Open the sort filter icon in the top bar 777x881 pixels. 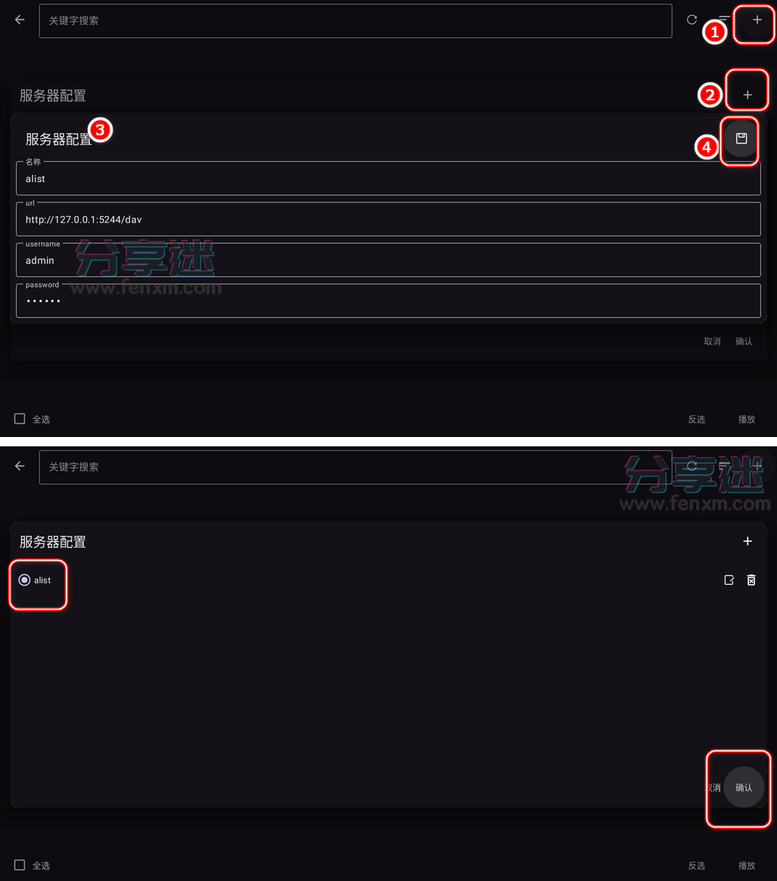[724, 19]
